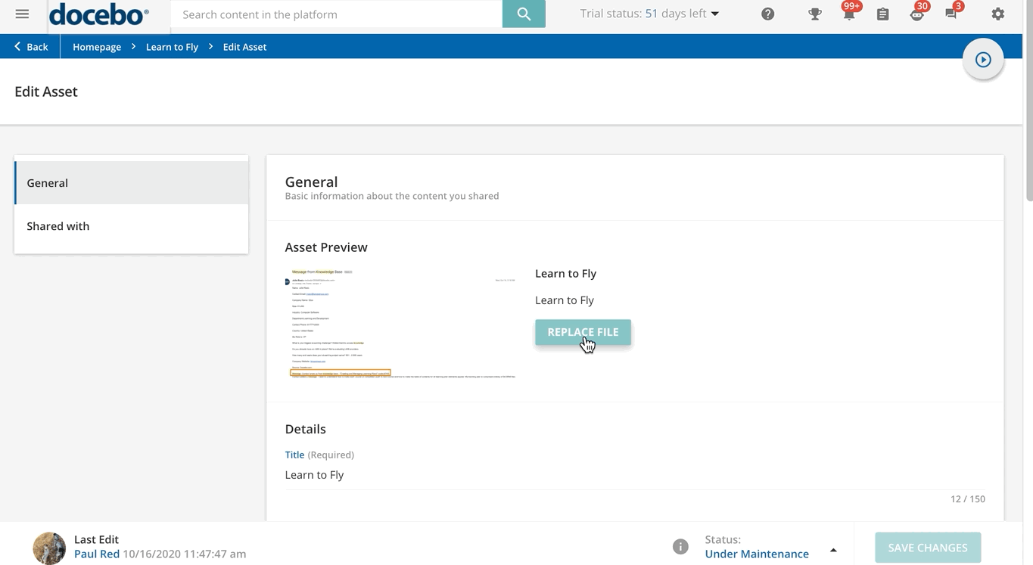Viewport: 1033px width, 565px height.
Task: Click the Edit Asset breadcrumb
Action: pos(244,47)
